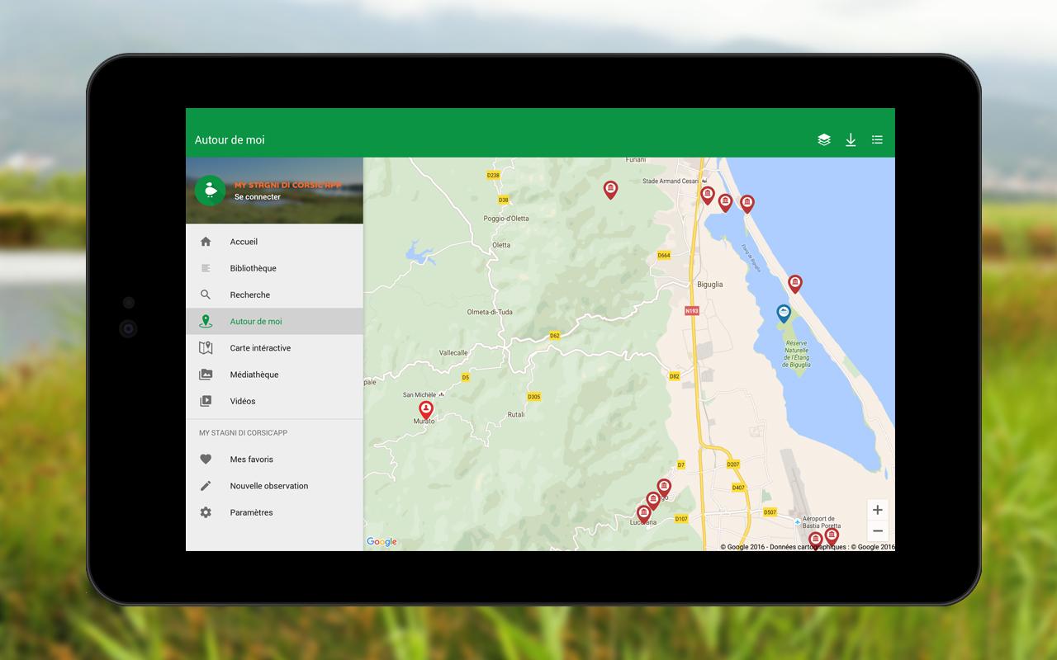Tap the red marker on Murato
The width and height of the screenshot is (1057, 660).
[x=426, y=409]
